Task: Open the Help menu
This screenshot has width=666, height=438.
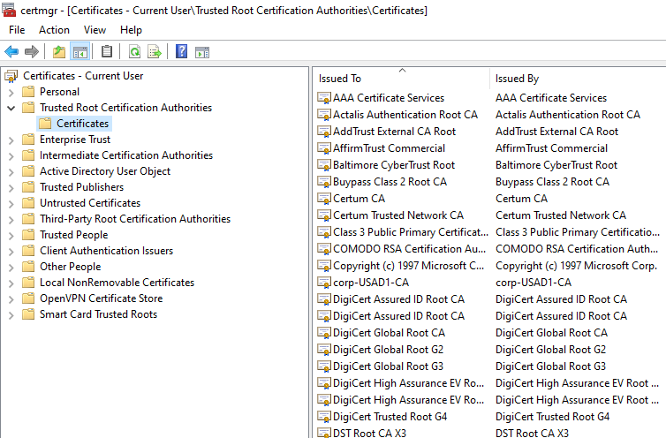Action: coord(131,30)
